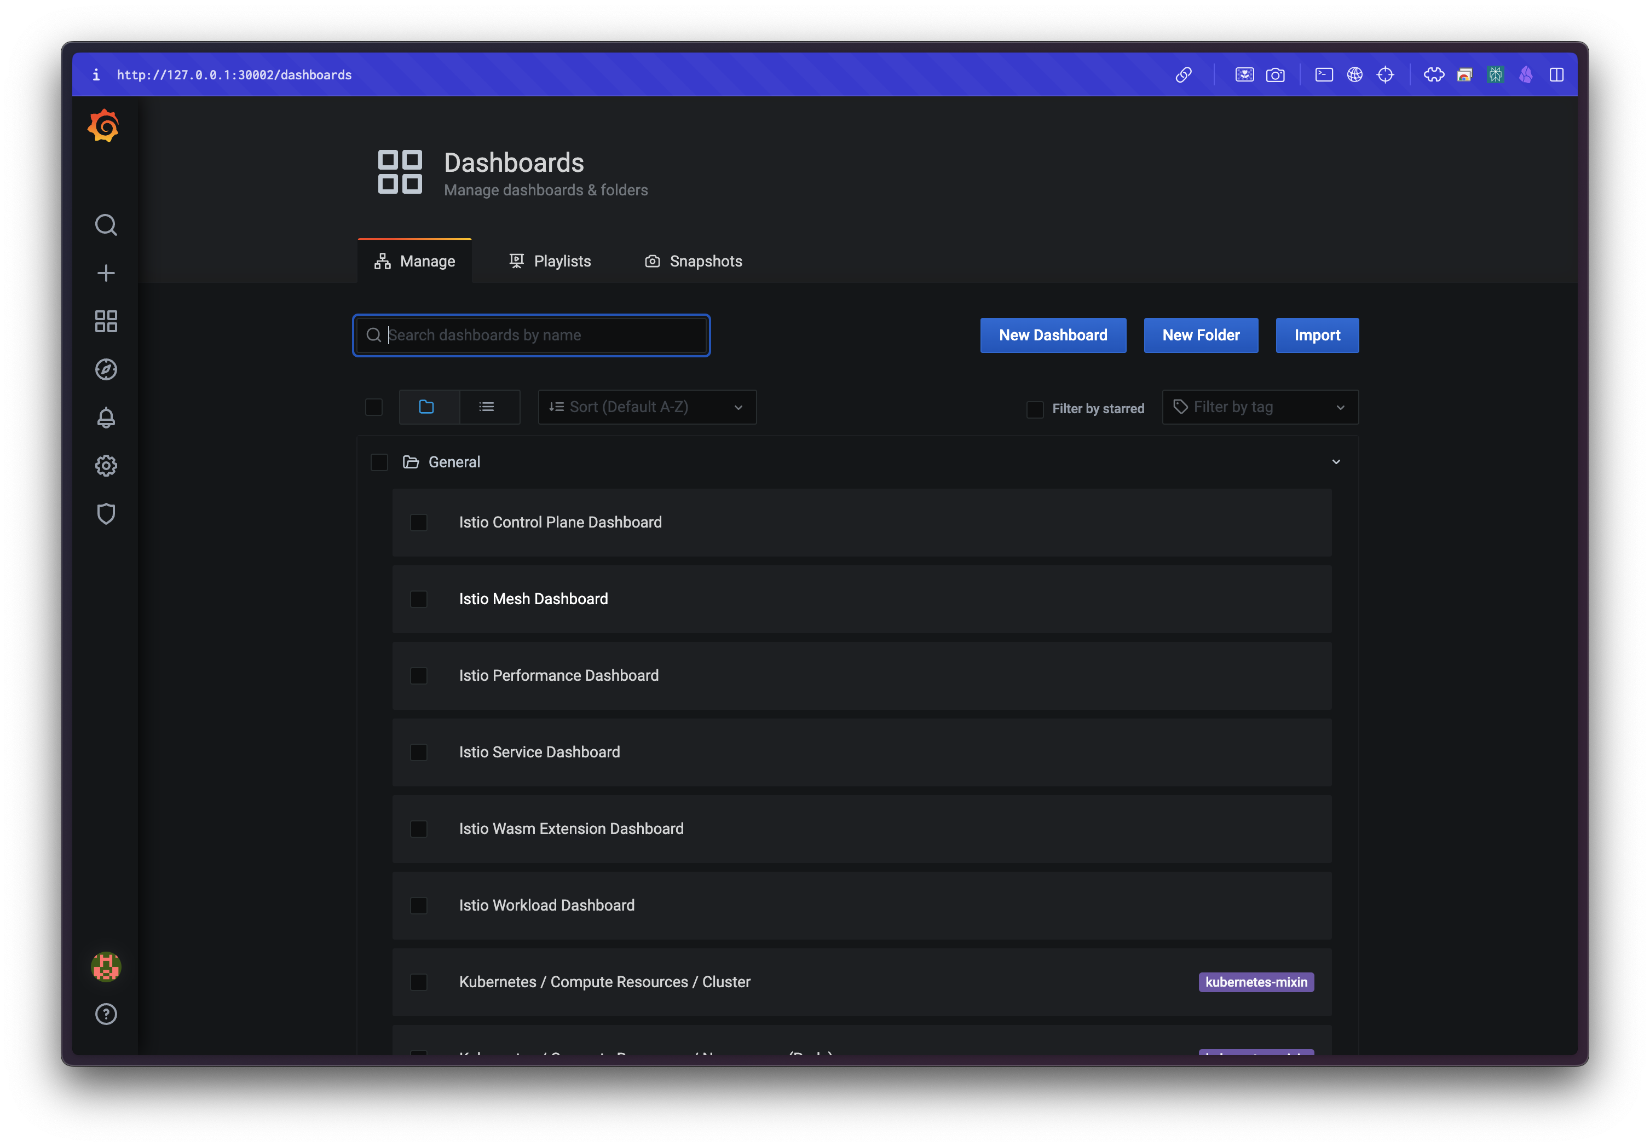Switch to the Manage tab
Image resolution: width=1650 pixels, height=1147 pixels.
pos(414,262)
